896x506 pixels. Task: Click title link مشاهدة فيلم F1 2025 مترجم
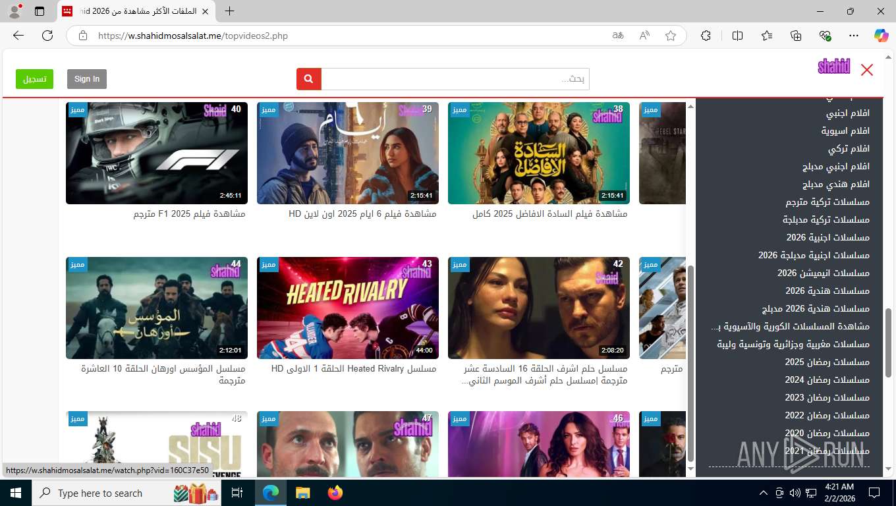pyautogui.click(x=189, y=214)
